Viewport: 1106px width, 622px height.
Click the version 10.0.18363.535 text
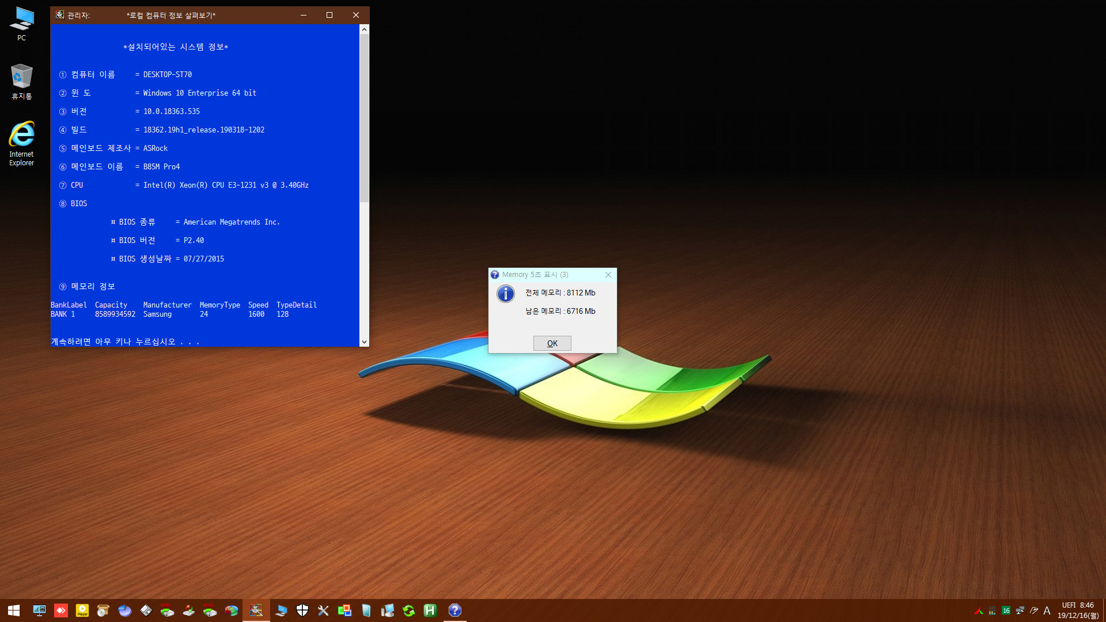(x=172, y=112)
